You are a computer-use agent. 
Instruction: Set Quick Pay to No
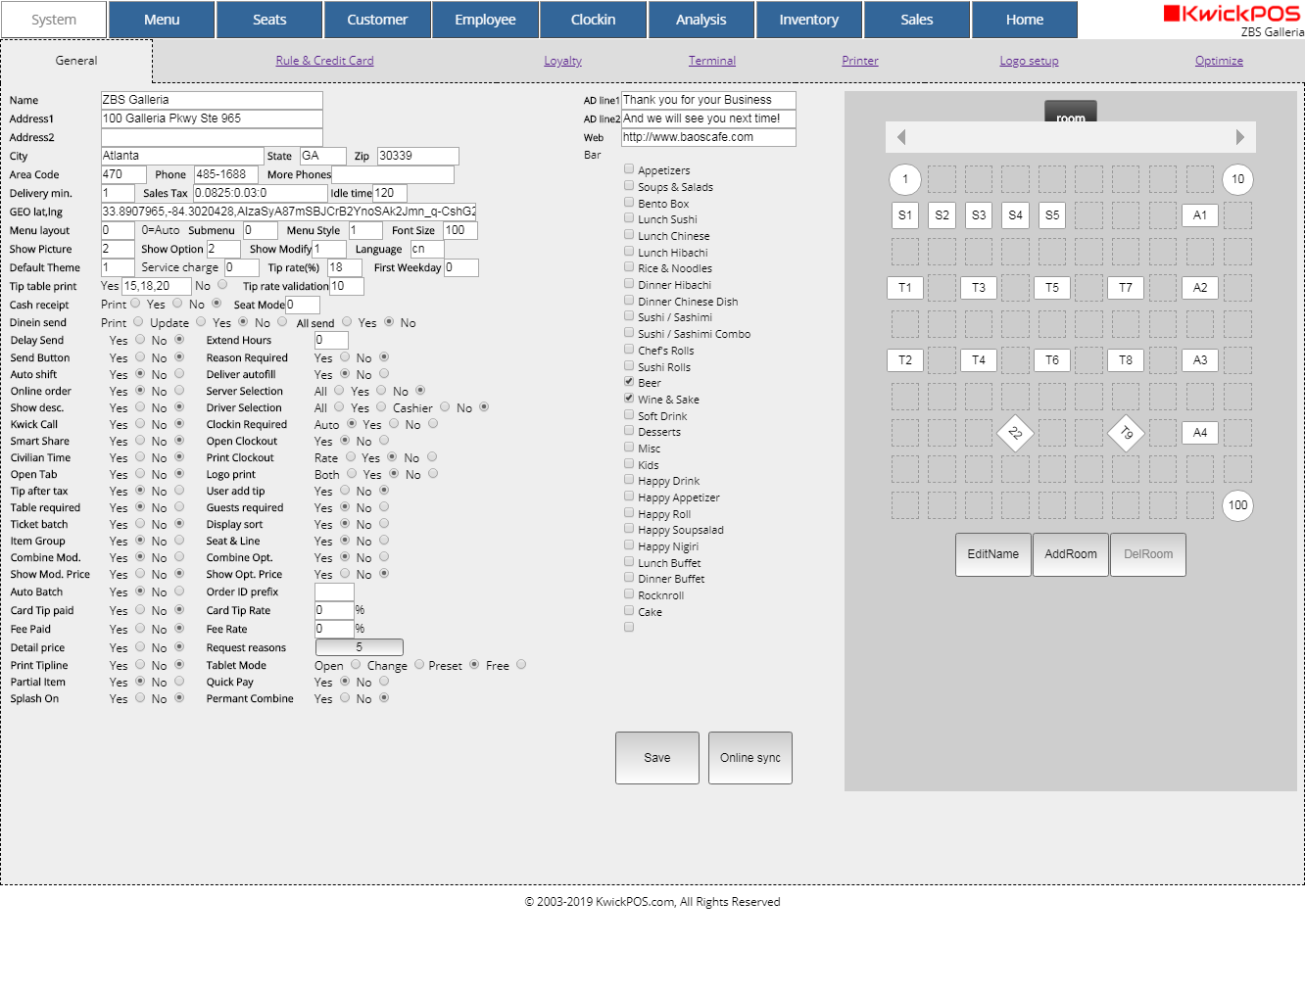pos(384,682)
